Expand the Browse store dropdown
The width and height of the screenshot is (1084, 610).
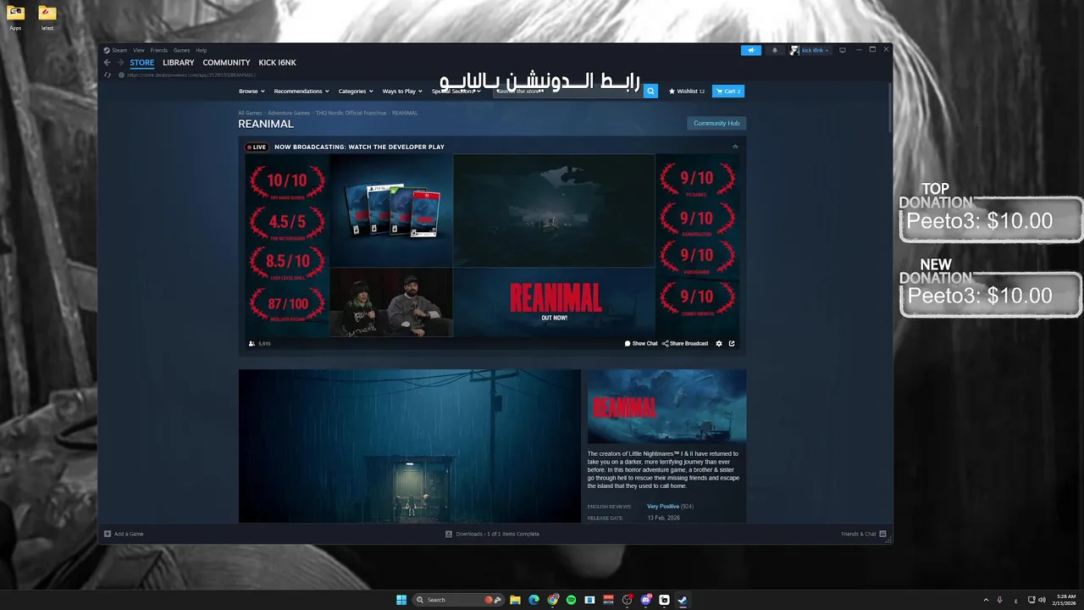coord(252,91)
